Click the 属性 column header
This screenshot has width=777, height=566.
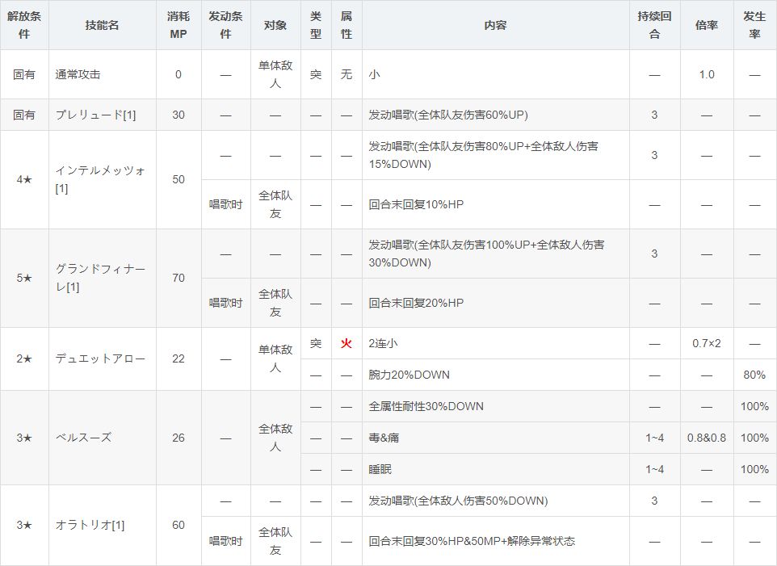[x=346, y=25]
